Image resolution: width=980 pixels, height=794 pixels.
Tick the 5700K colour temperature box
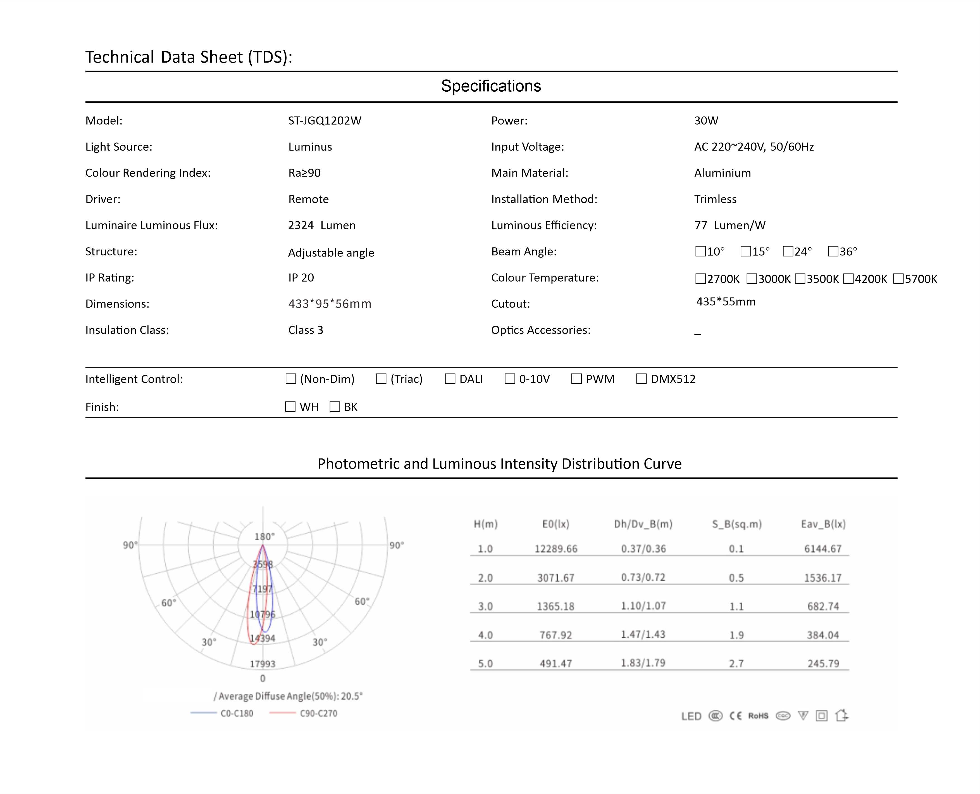898,279
